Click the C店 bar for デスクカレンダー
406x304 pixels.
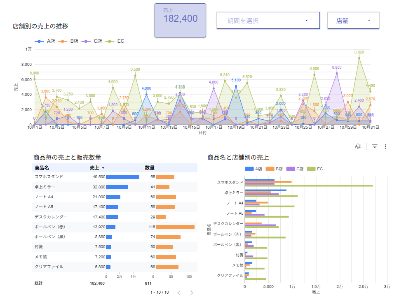point(260,225)
